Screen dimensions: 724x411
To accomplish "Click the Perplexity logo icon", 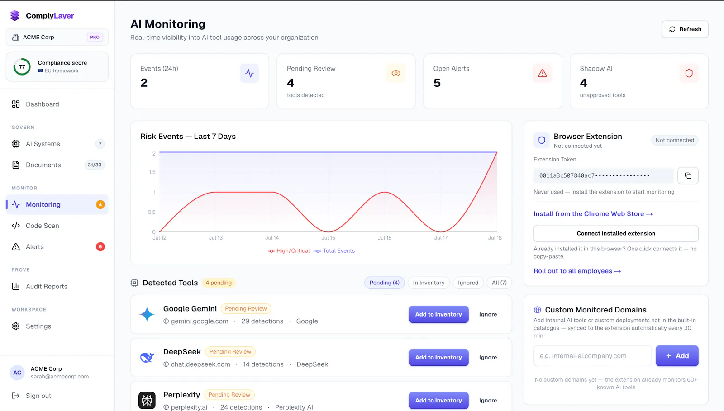I will 147,400.
